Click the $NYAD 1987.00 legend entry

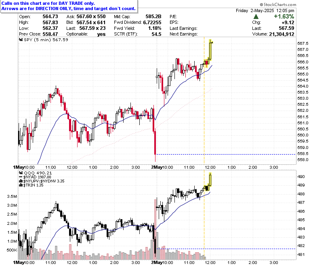coord(37,177)
